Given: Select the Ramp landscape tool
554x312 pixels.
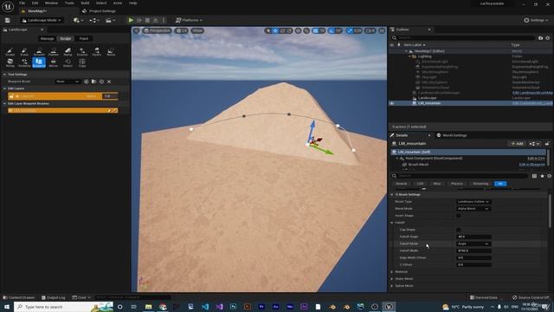Looking at the screenshot, I should click(68, 52).
